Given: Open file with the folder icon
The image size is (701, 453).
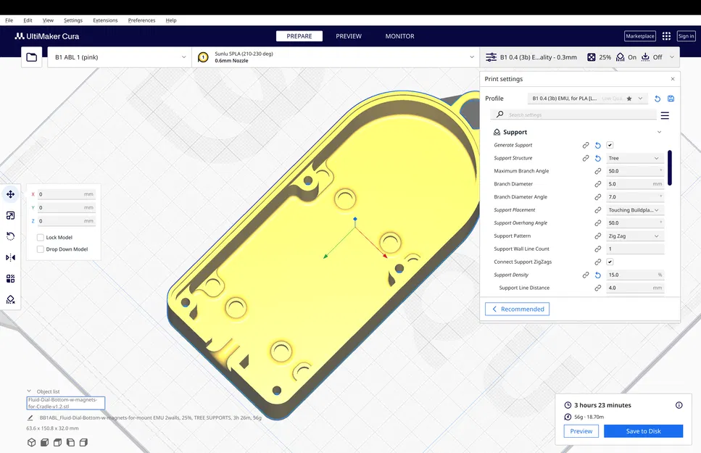Looking at the screenshot, I should point(32,57).
